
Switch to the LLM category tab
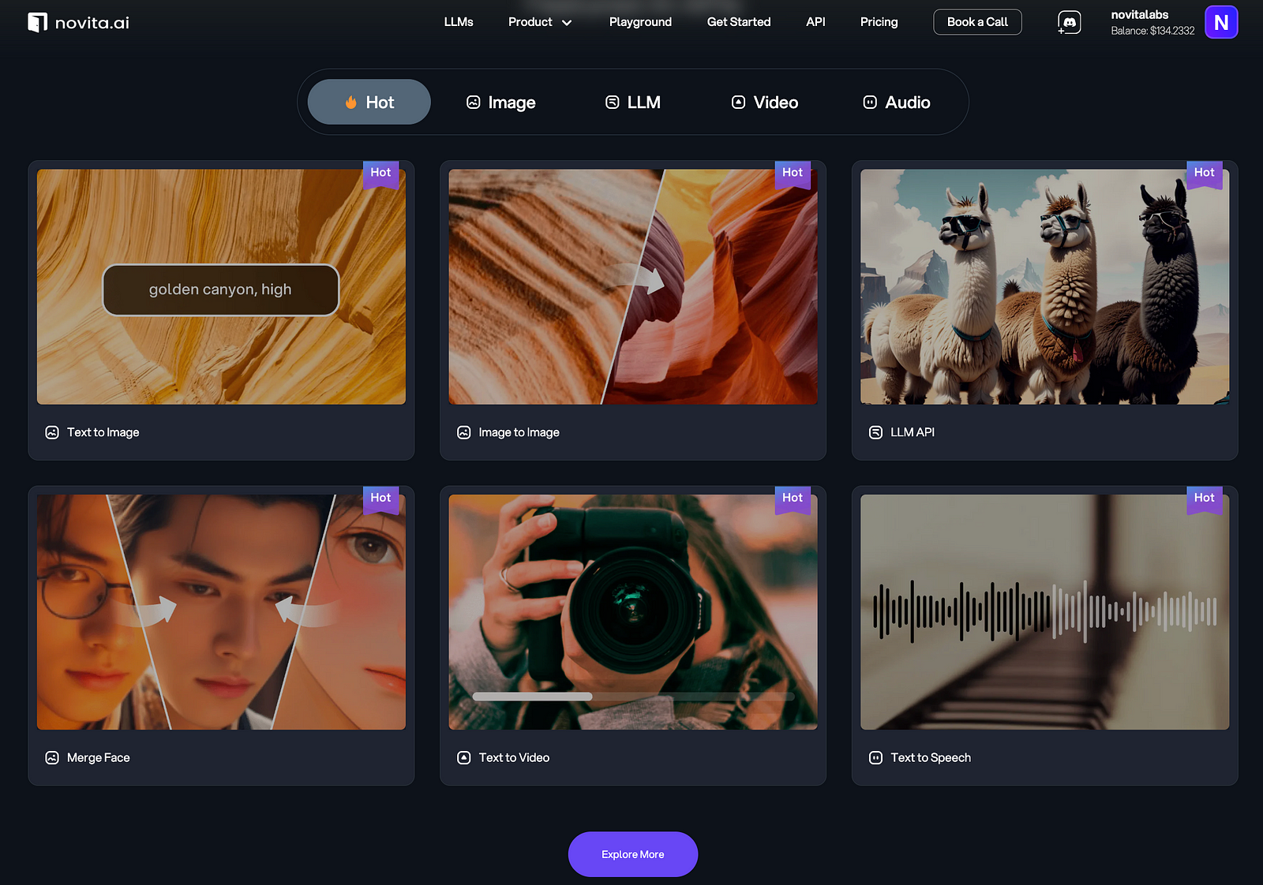(633, 103)
